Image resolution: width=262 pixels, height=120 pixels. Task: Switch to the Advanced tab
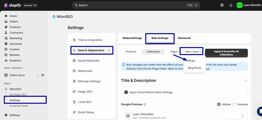click(184, 38)
